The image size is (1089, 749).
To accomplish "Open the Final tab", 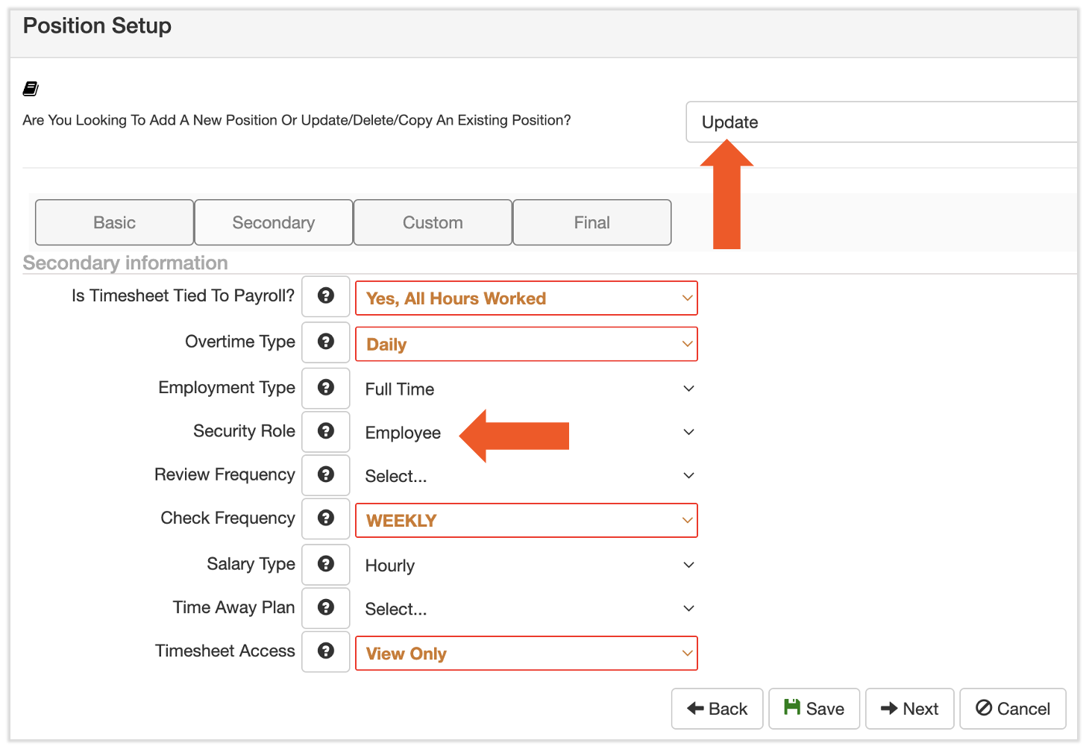I will tap(591, 222).
